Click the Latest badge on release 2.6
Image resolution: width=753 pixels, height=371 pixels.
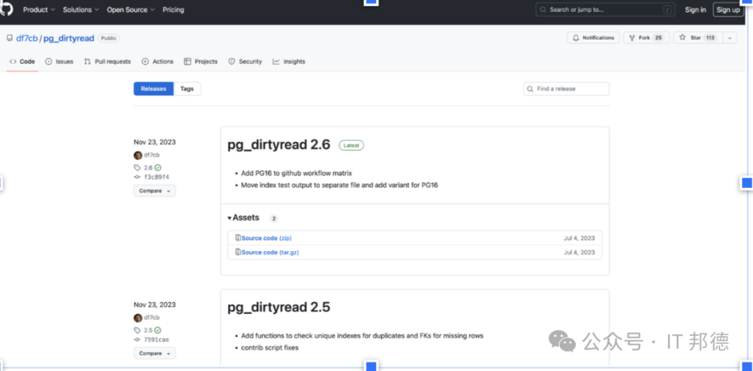pos(351,145)
